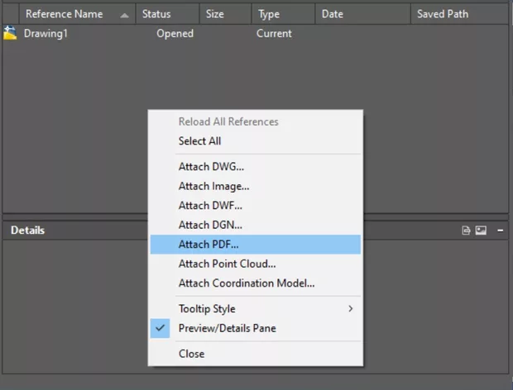Click Attach Coordination Model... option
Viewport: 513px width, 390px height.
point(247,283)
